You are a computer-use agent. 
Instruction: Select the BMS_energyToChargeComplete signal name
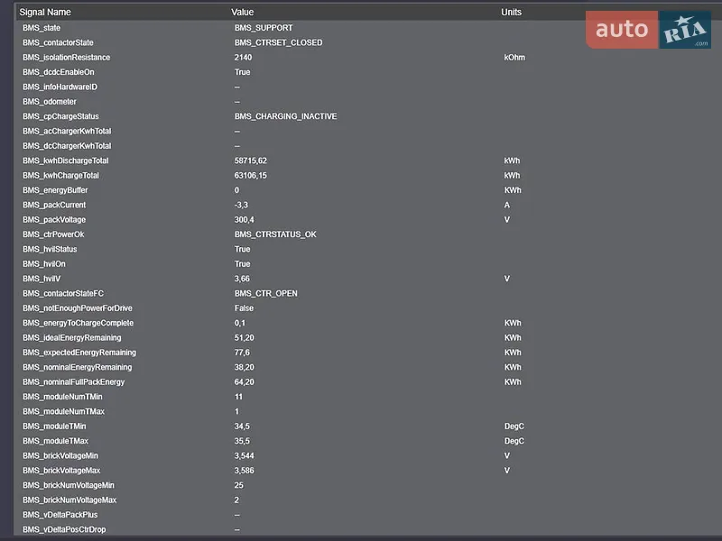pos(78,323)
